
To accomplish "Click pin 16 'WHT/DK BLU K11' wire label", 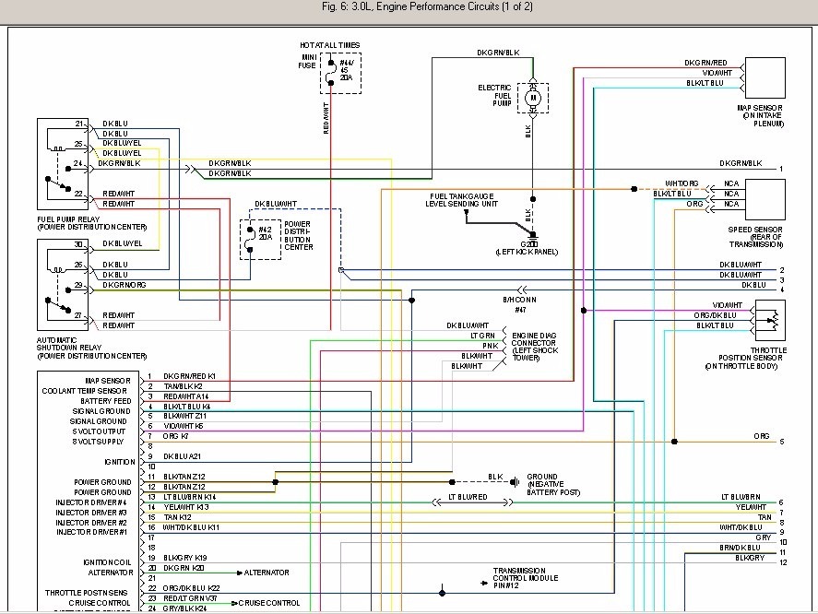I will coord(191,527).
